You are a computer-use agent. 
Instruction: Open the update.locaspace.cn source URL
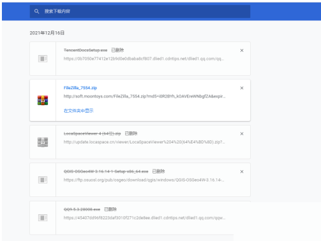point(144,142)
